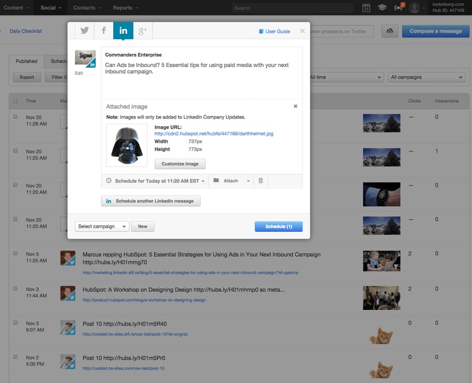Click the avatar on the Workshop on Designing Design post
472x383 pixels.
click(68, 293)
